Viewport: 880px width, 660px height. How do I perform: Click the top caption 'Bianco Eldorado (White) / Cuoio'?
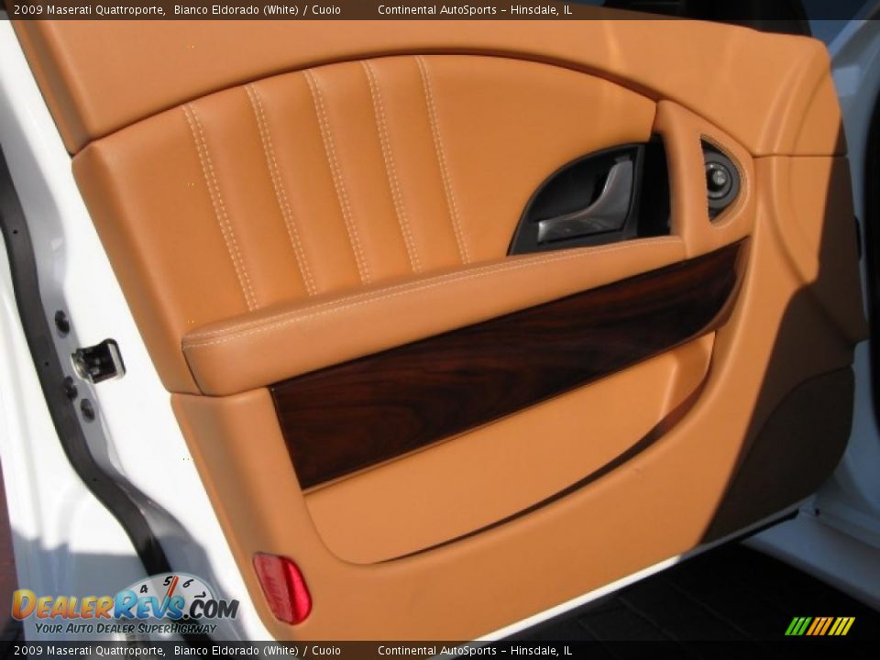(257, 9)
